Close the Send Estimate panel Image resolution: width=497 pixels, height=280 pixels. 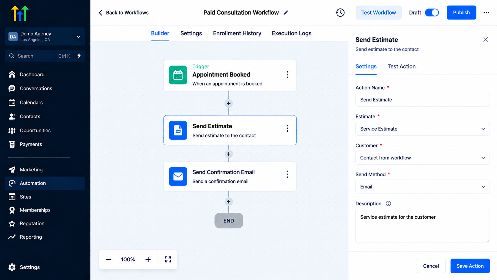coord(485,40)
